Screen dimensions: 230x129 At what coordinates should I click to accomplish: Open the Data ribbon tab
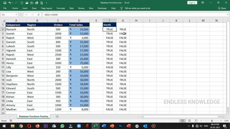pyautogui.click(x=72, y=8)
